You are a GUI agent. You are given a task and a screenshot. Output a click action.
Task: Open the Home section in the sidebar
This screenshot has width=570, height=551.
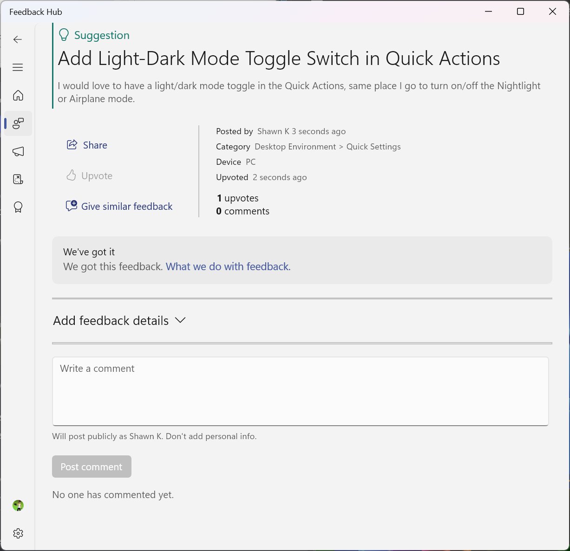[x=18, y=95]
